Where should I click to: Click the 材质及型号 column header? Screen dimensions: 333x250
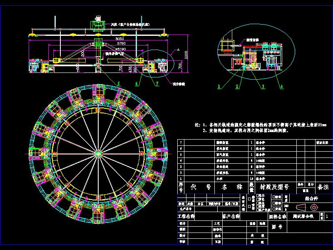(274, 187)
